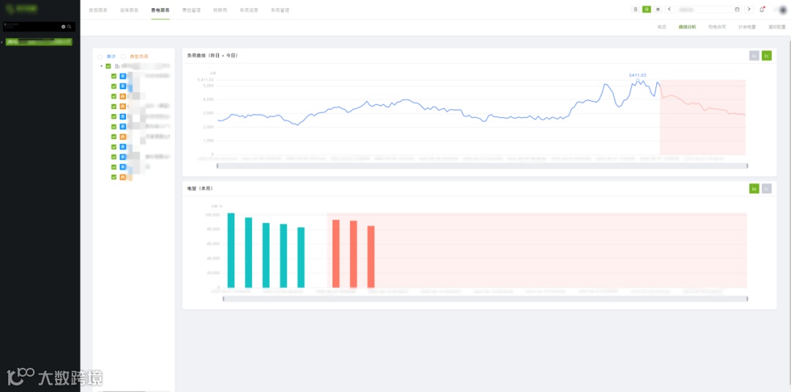Viewport: 791px width, 392px height.
Task: Uncheck the bottom 典 row checkbox in tree
Action: click(114, 177)
